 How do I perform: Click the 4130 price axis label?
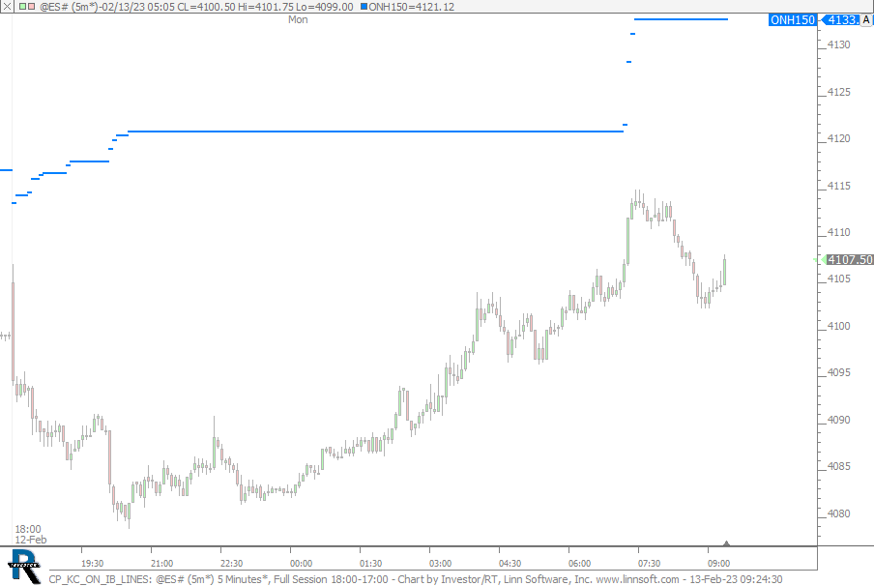tap(839, 44)
